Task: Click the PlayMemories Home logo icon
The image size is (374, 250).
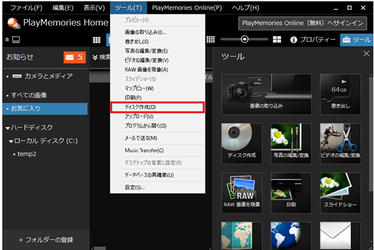Action: click(x=14, y=23)
